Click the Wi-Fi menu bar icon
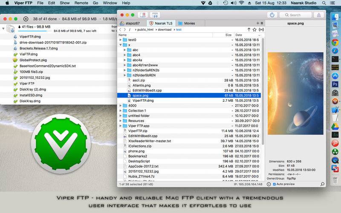The width and height of the screenshot is (341, 213). click(241, 3)
